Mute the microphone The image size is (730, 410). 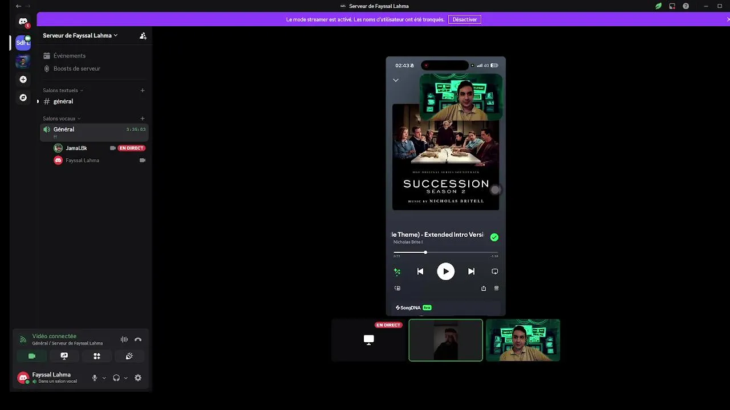point(95,378)
